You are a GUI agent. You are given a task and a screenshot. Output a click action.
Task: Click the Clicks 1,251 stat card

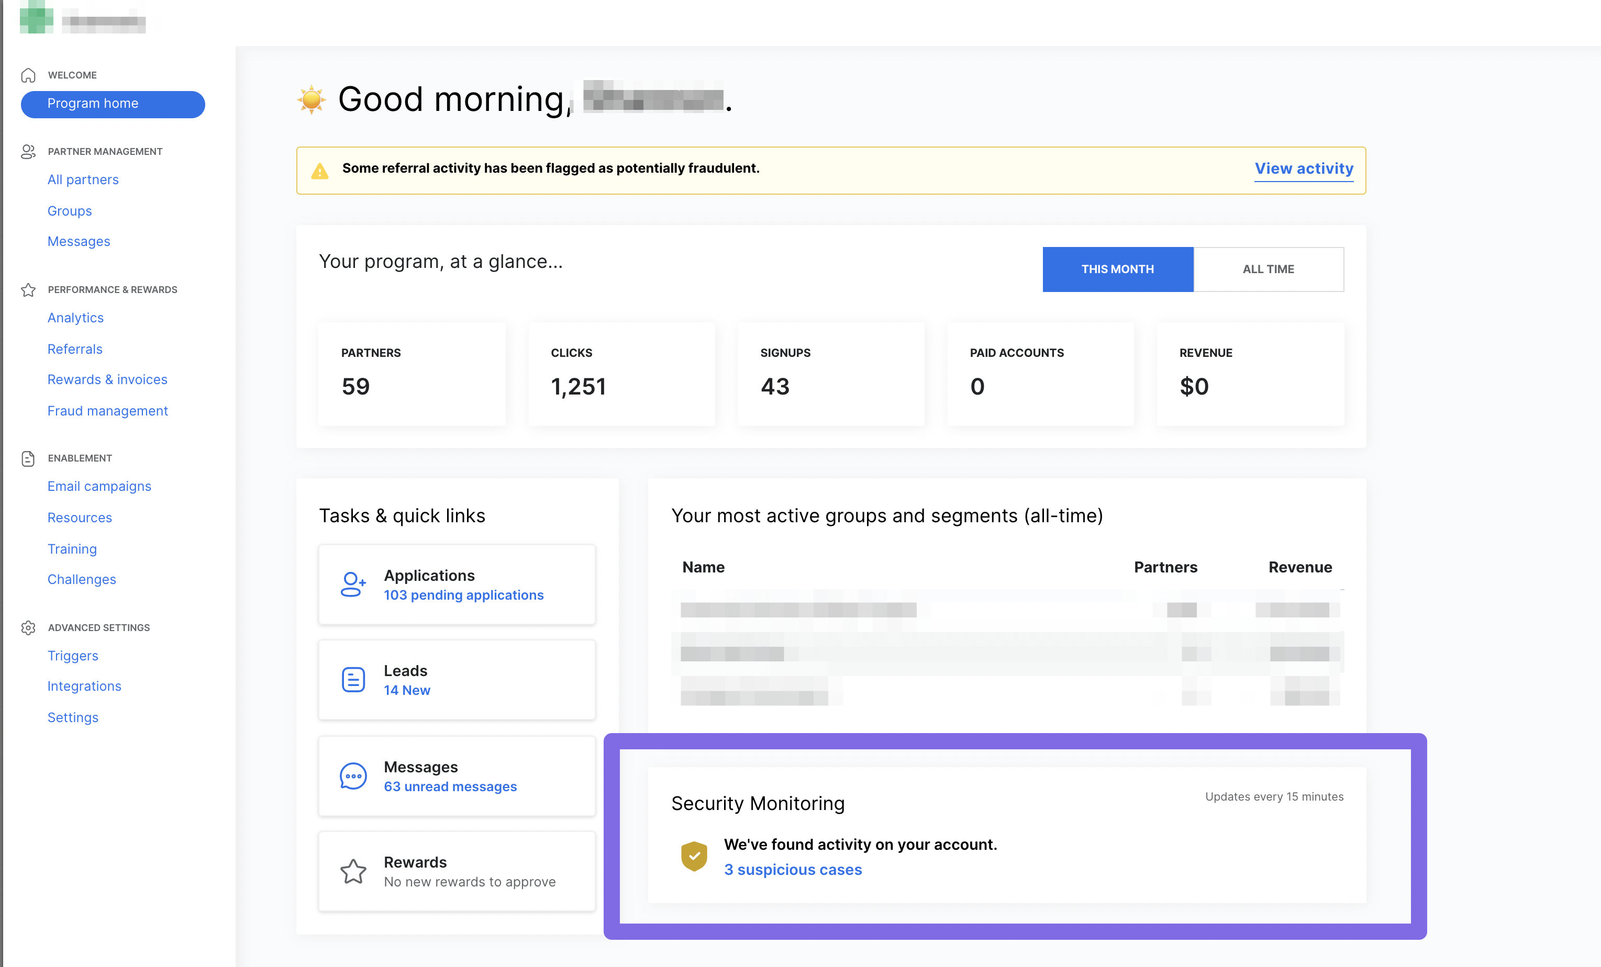point(621,374)
